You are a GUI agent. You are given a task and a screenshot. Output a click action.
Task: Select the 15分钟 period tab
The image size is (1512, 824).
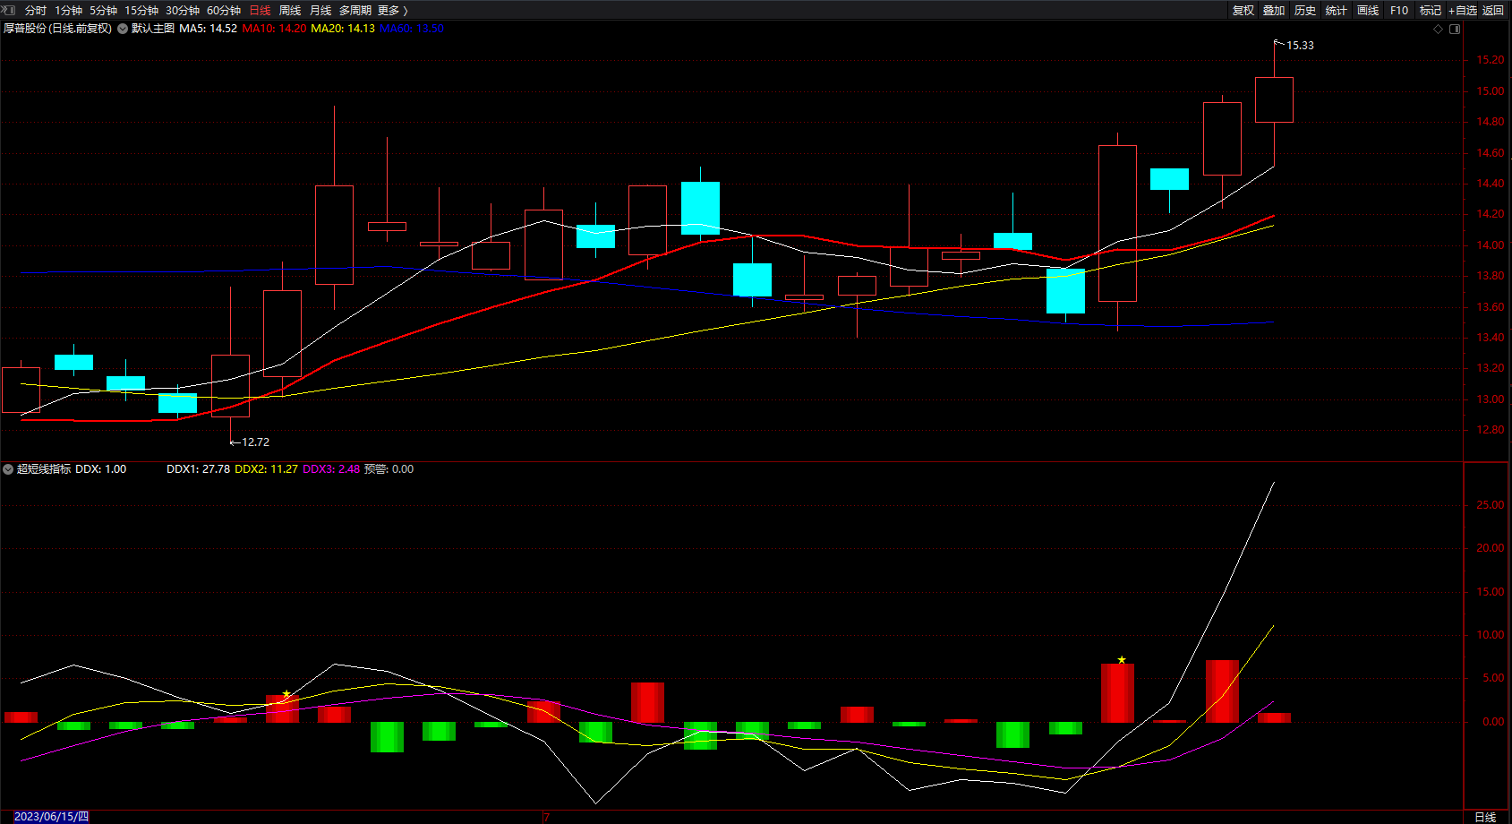point(141,11)
